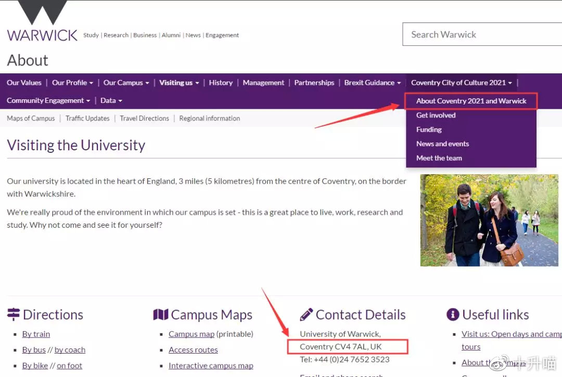
Task: Expand the Our Campus dropdown
Action: 126,83
